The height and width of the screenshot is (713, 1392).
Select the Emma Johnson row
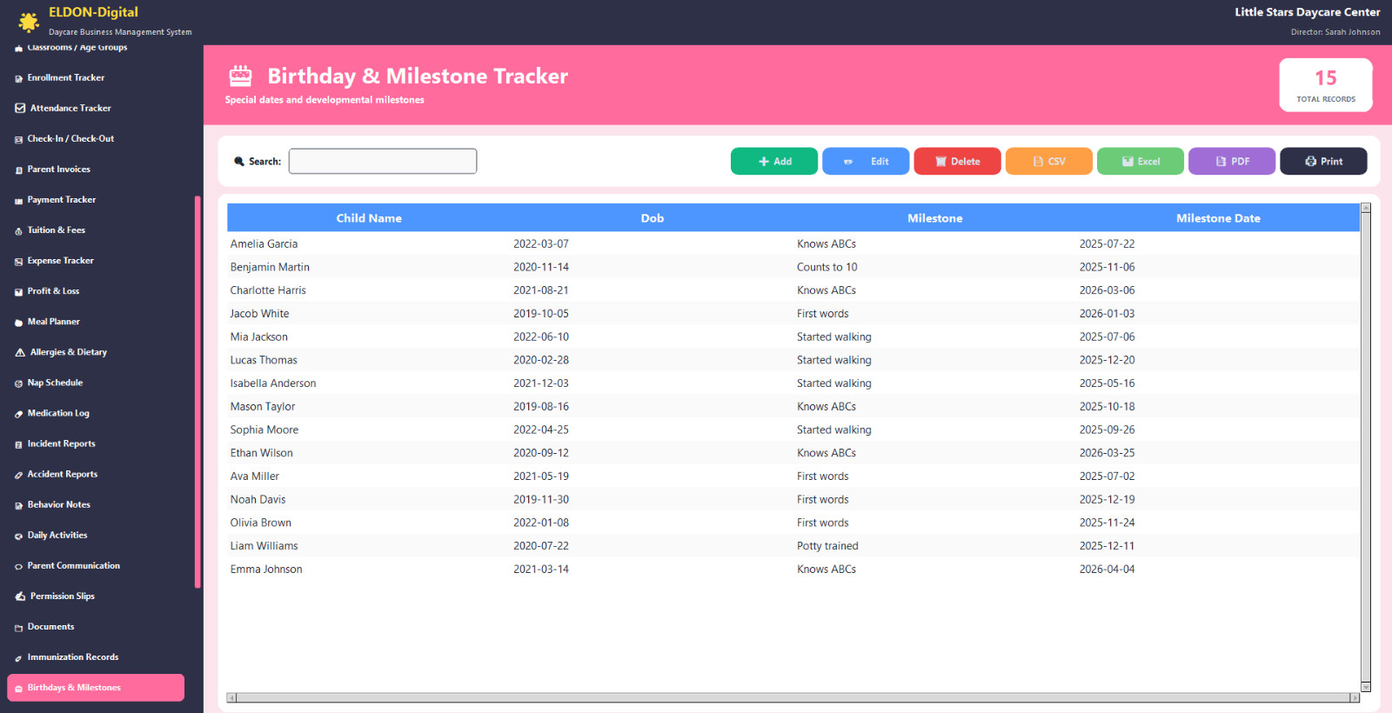tap(793, 569)
